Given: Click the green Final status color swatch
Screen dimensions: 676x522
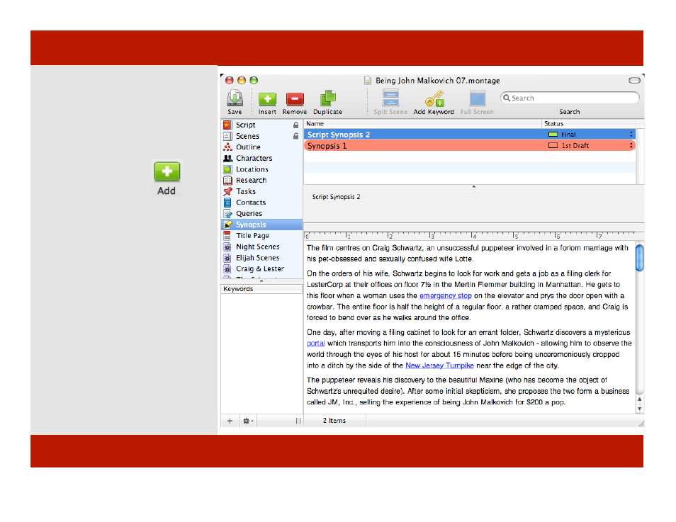Looking at the screenshot, I should (553, 135).
